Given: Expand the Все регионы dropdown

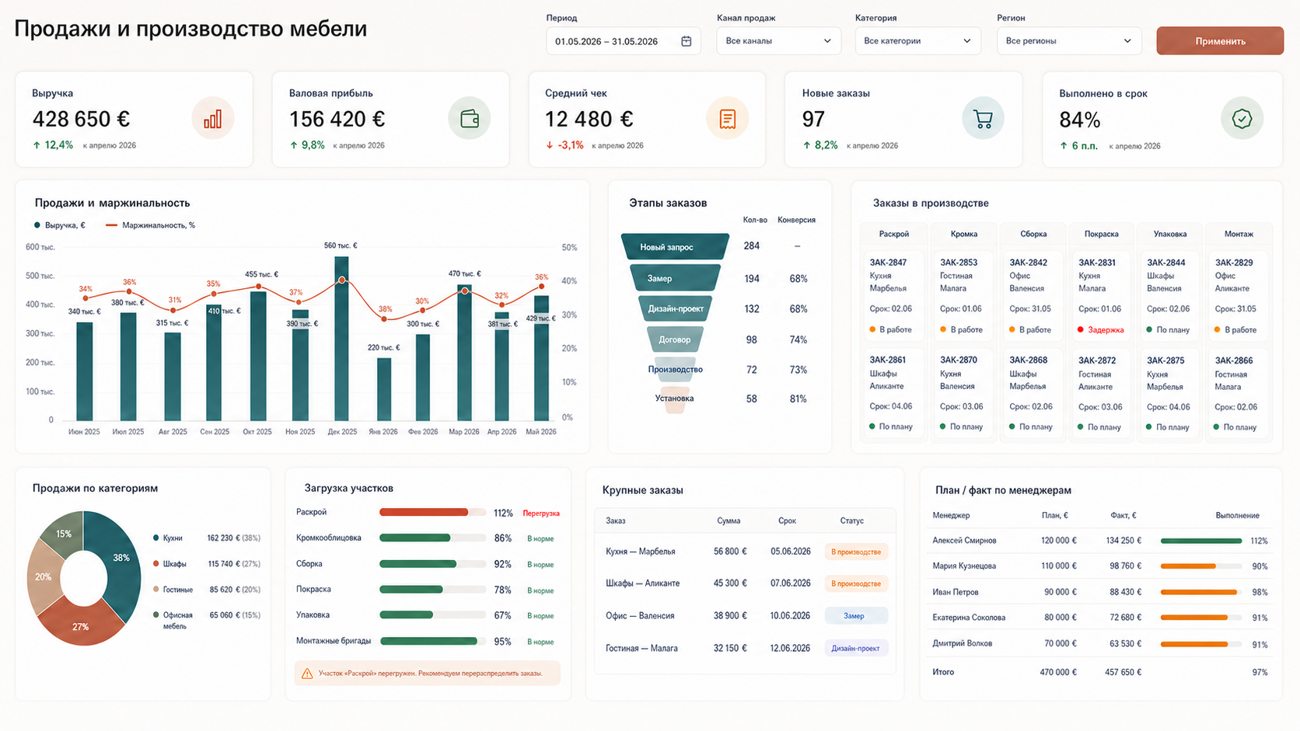Looking at the screenshot, I should (1069, 41).
